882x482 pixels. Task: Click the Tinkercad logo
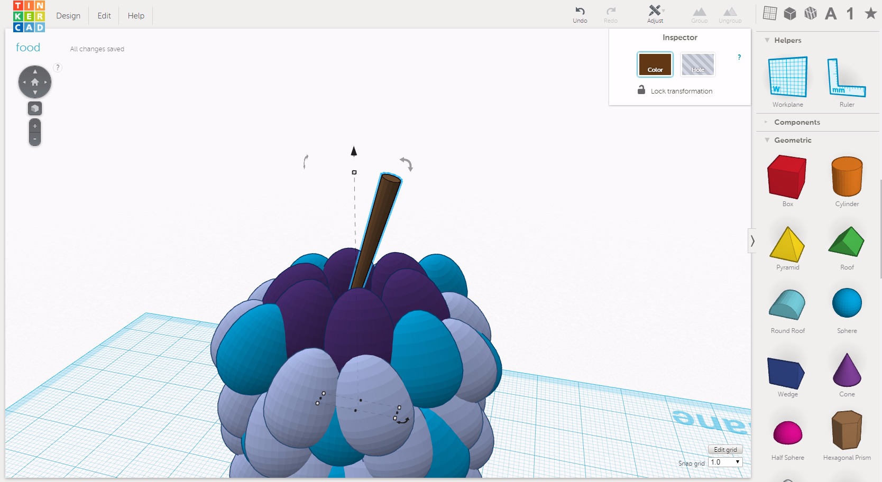[x=29, y=16]
